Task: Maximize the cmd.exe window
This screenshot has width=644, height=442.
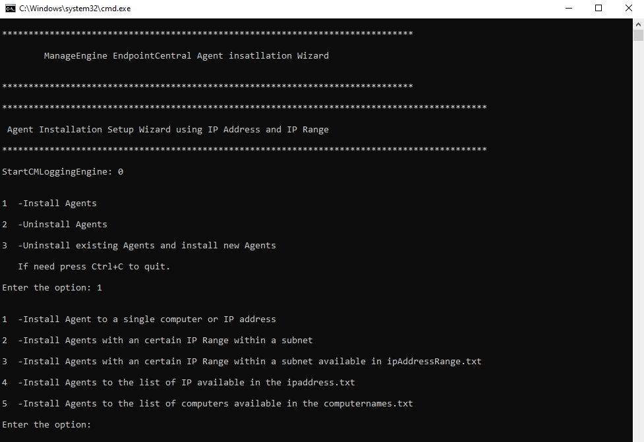Action: (x=599, y=8)
